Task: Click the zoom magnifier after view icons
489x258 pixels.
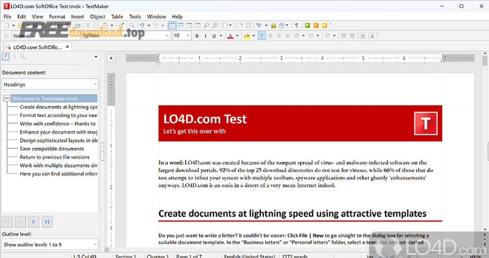Action: (206, 26)
